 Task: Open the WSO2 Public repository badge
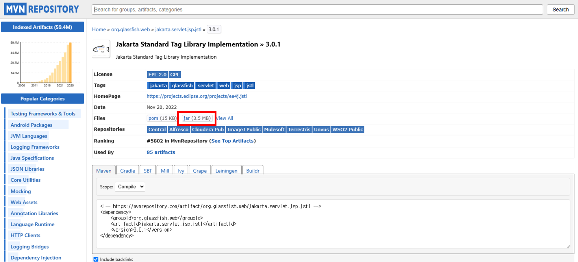pos(348,129)
